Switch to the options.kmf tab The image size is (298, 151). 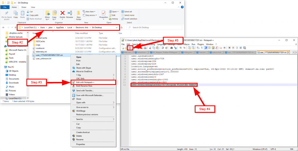(216, 52)
